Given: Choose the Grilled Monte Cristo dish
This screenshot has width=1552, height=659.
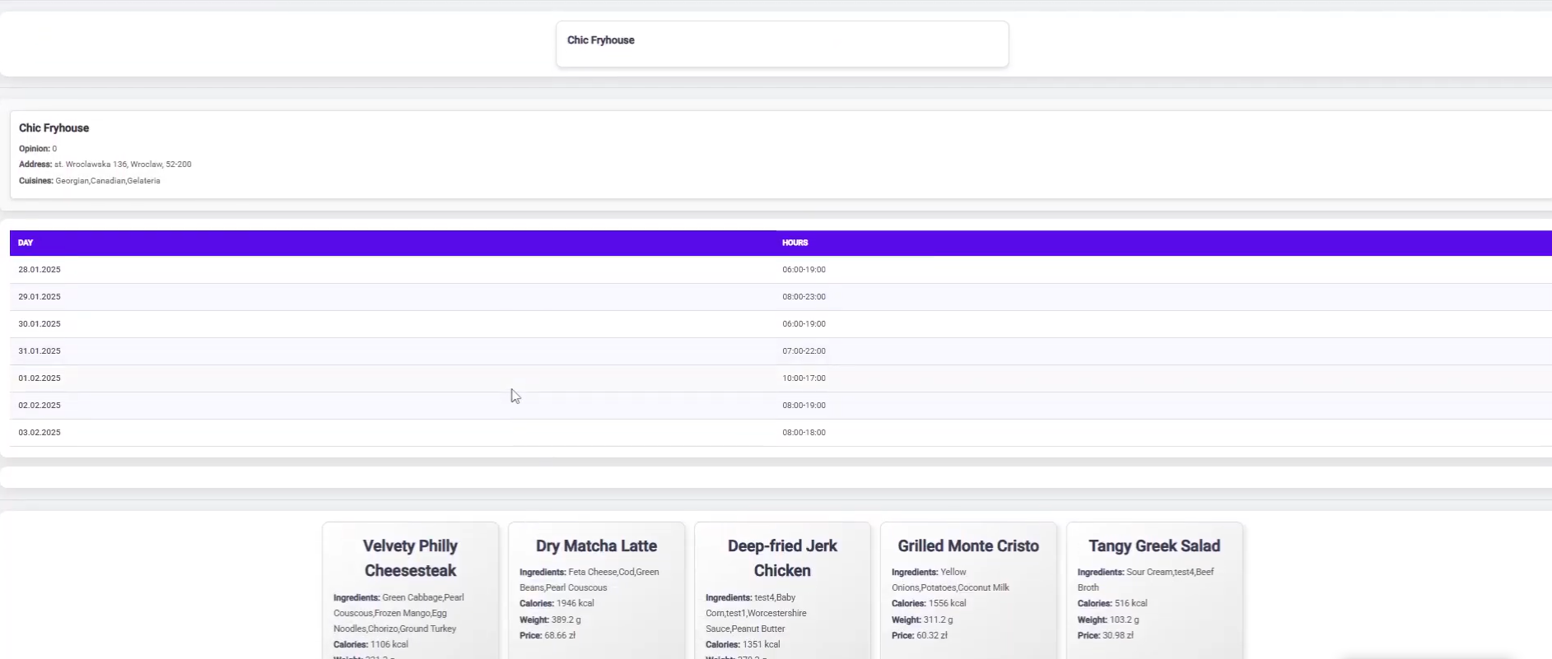Looking at the screenshot, I should (968, 546).
